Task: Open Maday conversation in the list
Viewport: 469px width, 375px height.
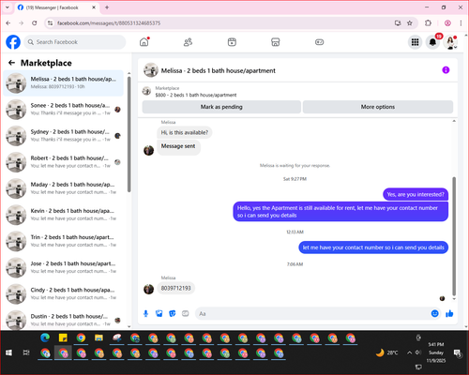Action: coord(64,188)
